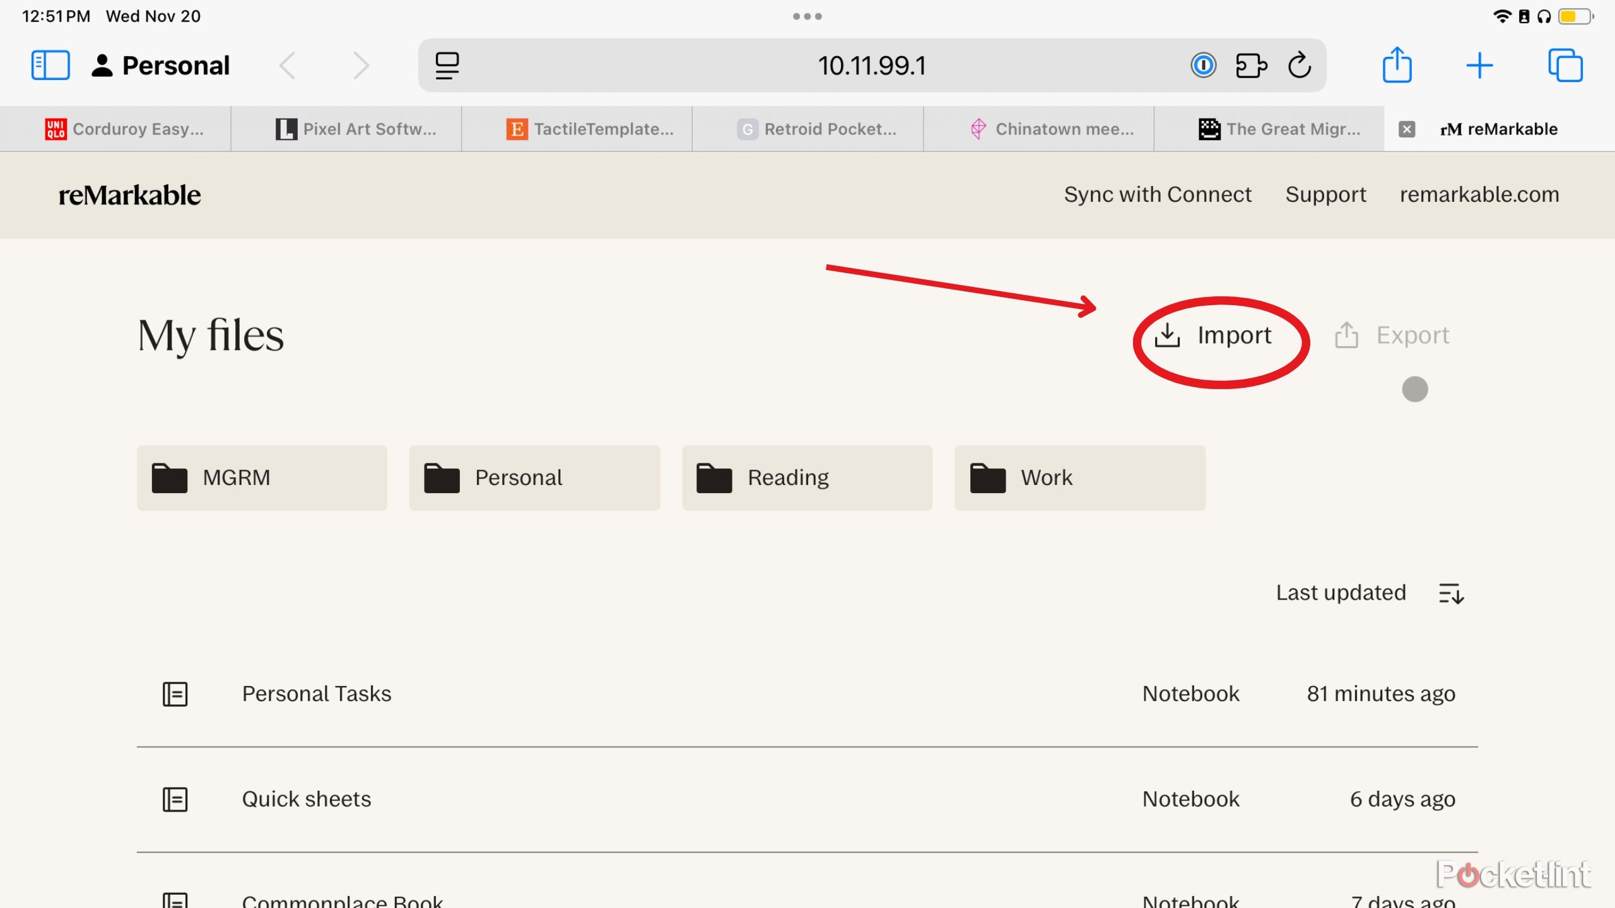Reload the page with refresh icon
The width and height of the screenshot is (1615, 908).
pyautogui.click(x=1300, y=66)
